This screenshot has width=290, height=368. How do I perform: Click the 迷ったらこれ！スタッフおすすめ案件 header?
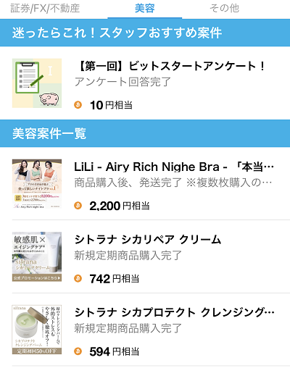coord(145,33)
